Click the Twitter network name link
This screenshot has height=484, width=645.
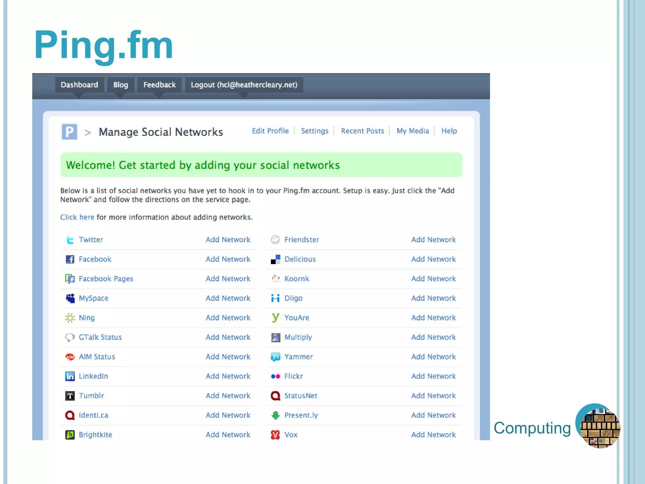click(x=91, y=240)
